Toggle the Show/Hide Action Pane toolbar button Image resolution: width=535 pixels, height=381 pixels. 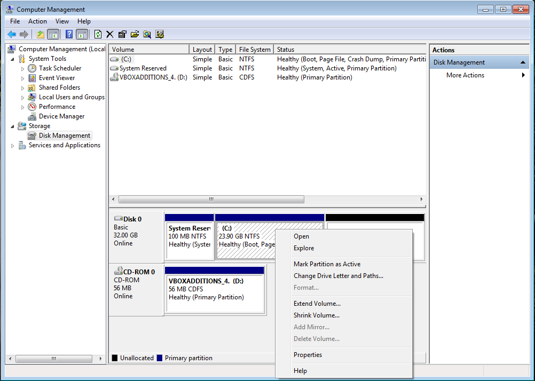(x=82, y=34)
